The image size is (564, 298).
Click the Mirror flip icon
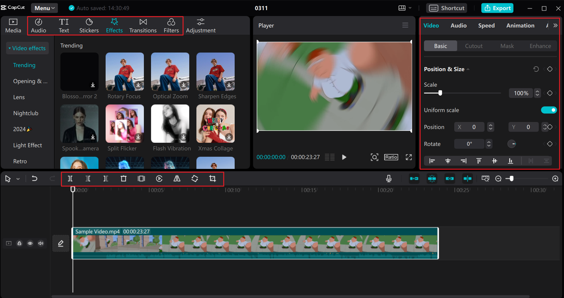(177, 179)
